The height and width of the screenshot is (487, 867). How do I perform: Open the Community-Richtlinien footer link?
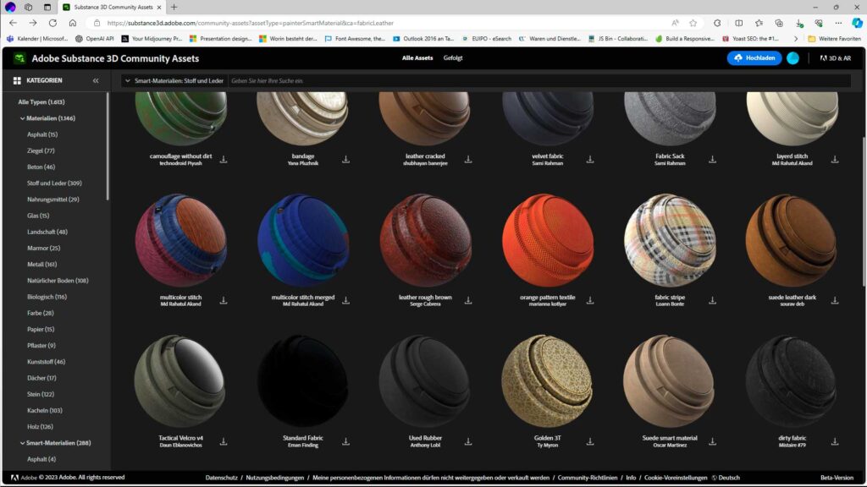point(588,478)
